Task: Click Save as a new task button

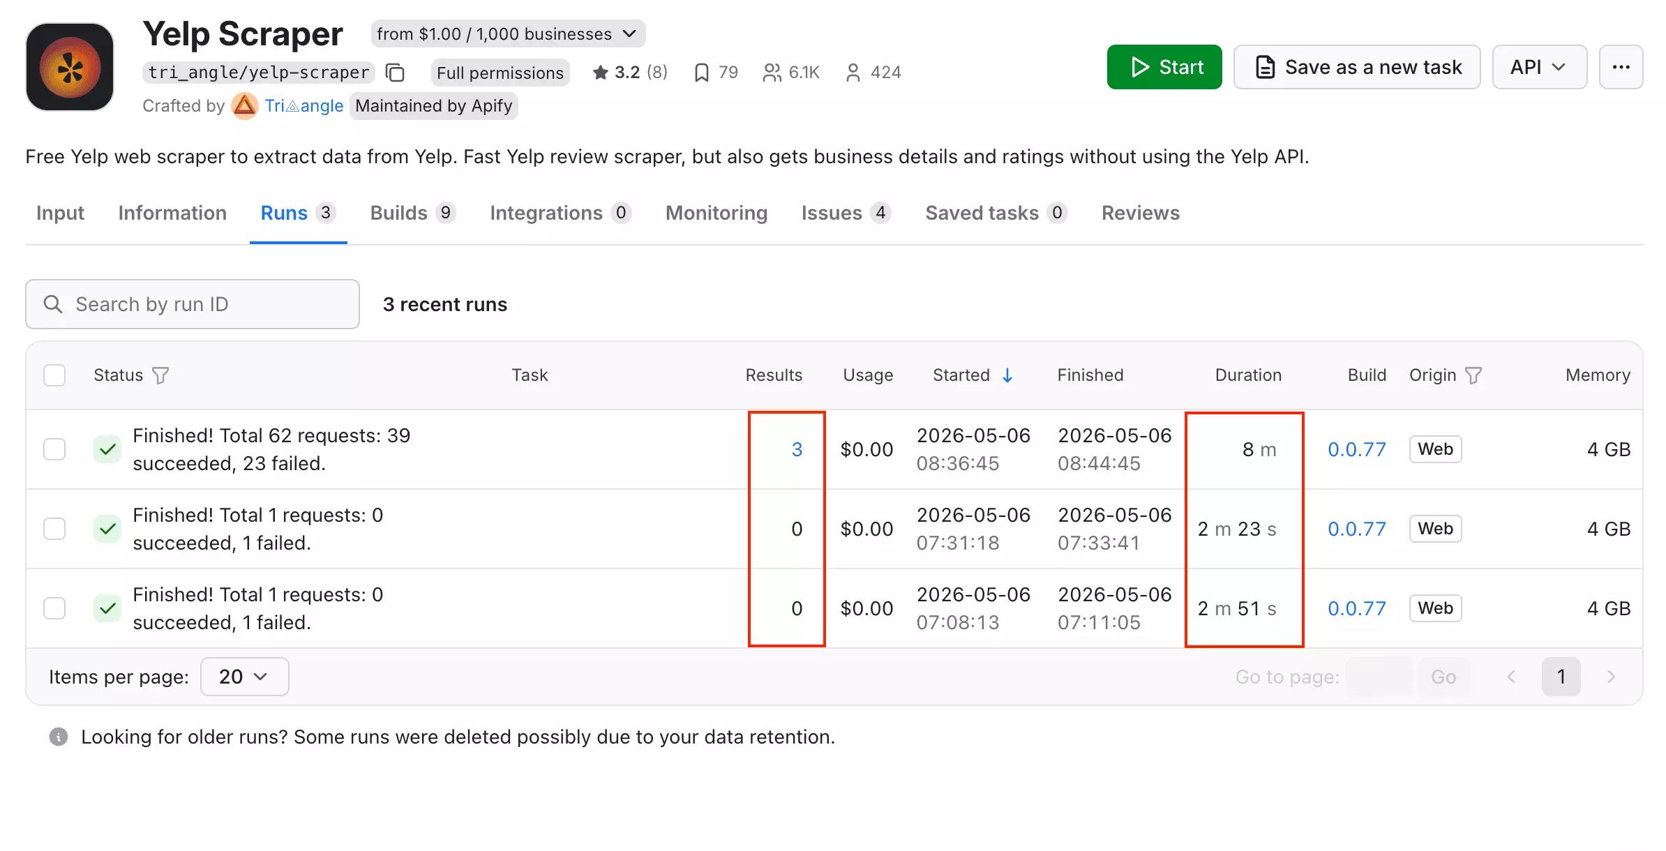Action: pyautogui.click(x=1357, y=67)
